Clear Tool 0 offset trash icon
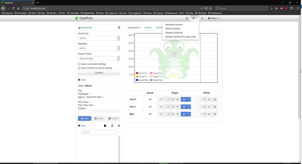The width and height of the screenshot is (302, 164). 215,100
